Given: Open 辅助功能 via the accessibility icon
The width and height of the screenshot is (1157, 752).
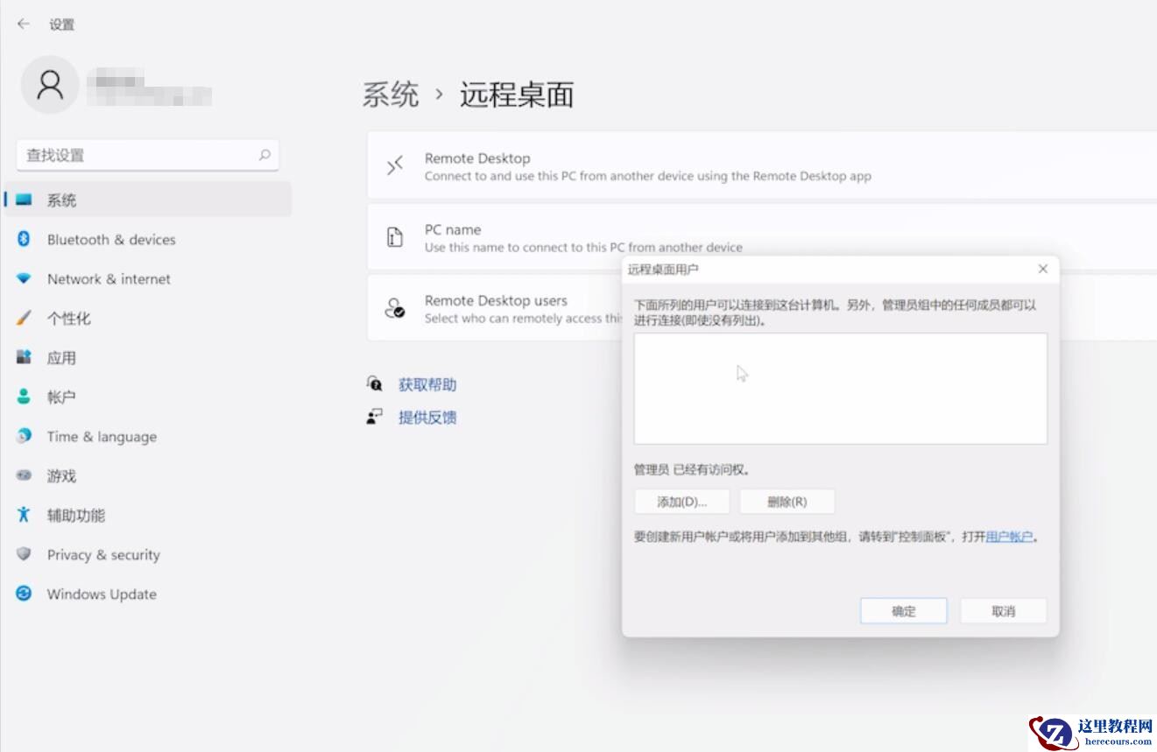Looking at the screenshot, I should pyautogui.click(x=25, y=515).
